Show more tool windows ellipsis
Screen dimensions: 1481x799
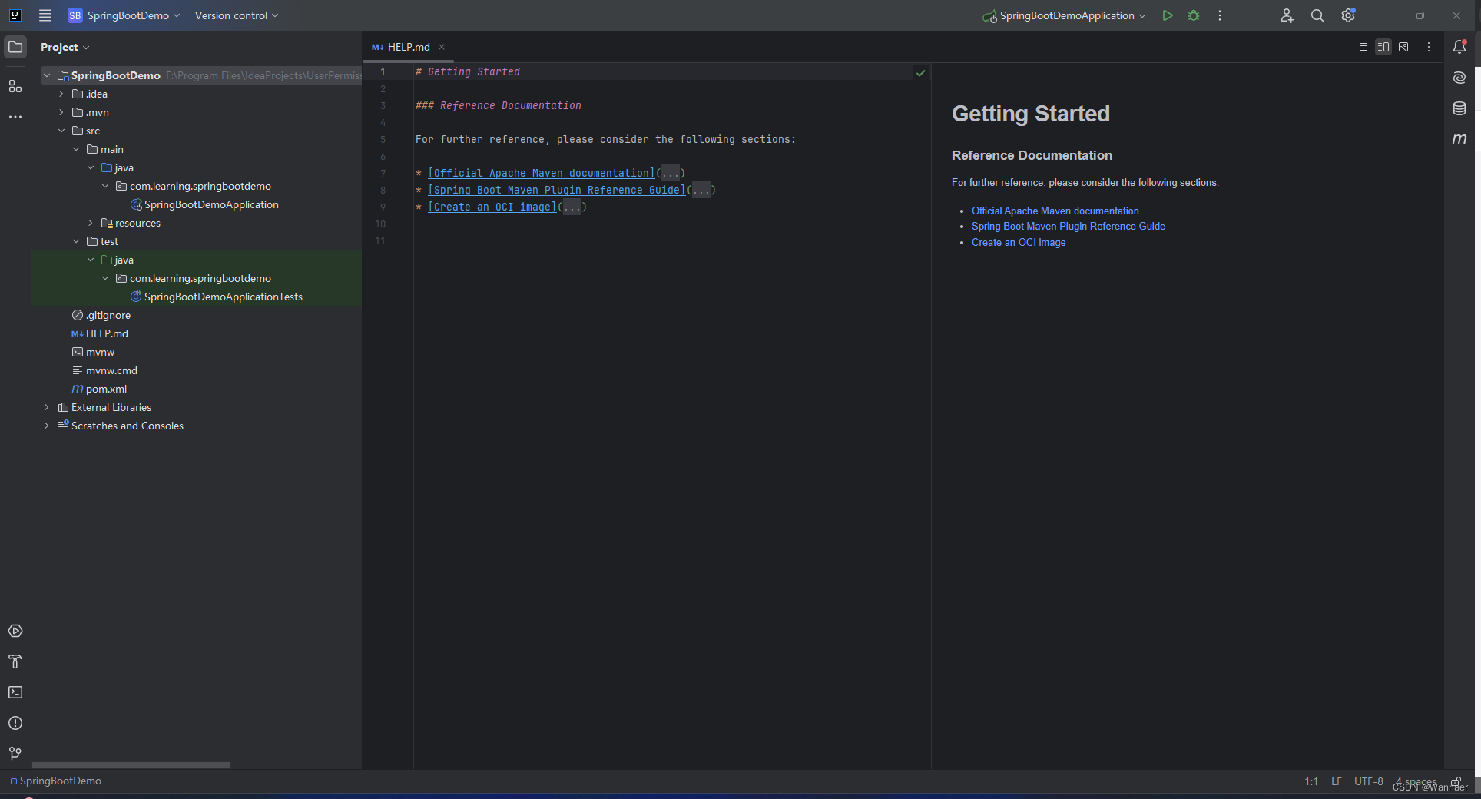(x=15, y=117)
